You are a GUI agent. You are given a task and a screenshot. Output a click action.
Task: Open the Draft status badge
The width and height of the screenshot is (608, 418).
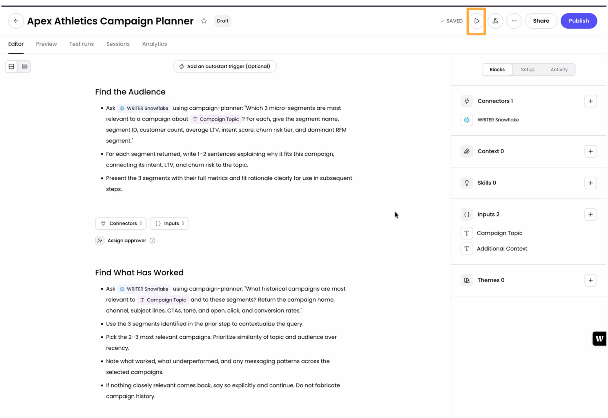click(223, 21)
